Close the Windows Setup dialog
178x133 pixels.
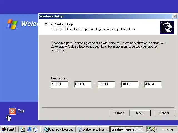click(x=174, y=16)
